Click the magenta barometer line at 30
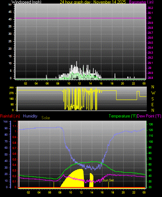The image size is (162, 197). 80,18
